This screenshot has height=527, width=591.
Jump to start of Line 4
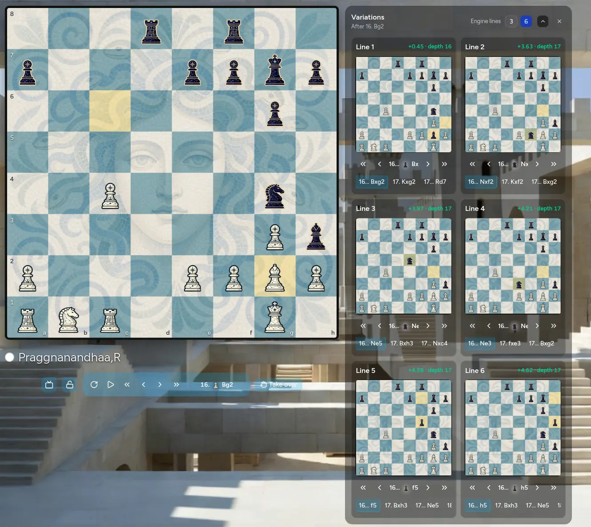coord(472,326)
